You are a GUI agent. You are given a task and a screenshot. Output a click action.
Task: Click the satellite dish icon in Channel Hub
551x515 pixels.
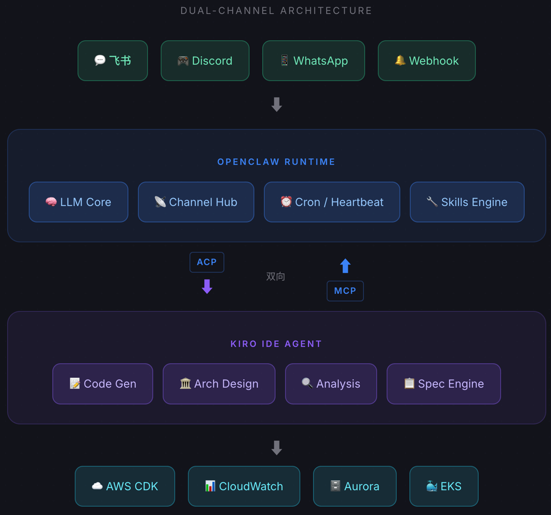click(x=160, y=202)
